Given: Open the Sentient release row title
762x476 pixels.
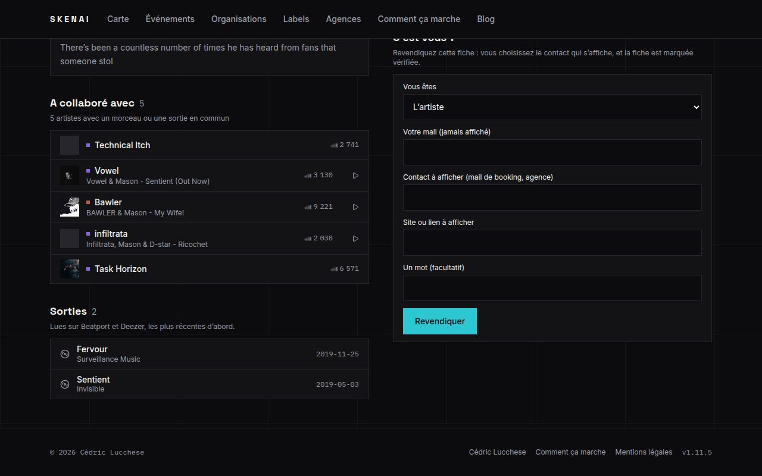Looking at the screenshot, I should tap(93, 380).
